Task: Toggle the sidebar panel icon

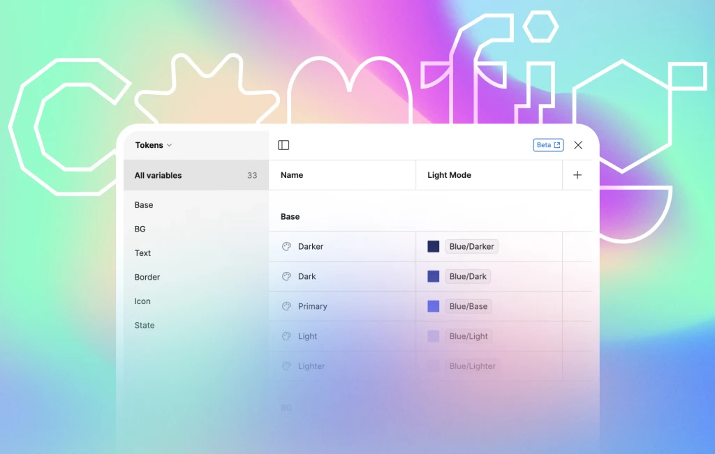Action: point(283,145)
